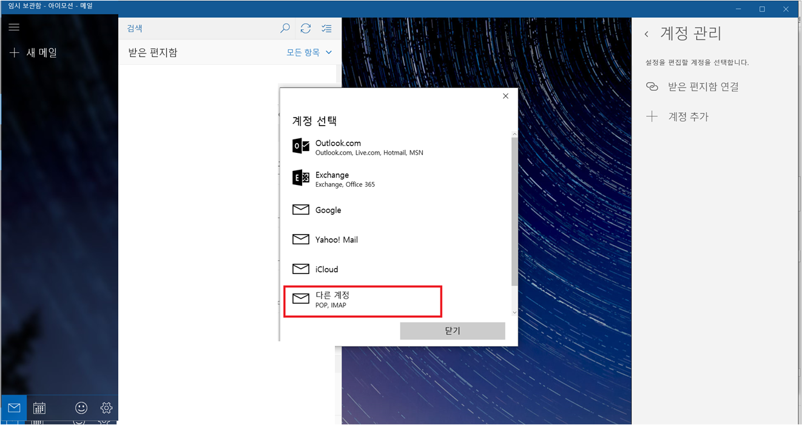Switch to Mail using envelope icon
This screenshot has width=802, height=425.
tap(14, 407)
